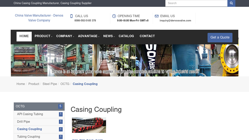
Task: Click the envelope icon beside Email Us
Action: 157,16
